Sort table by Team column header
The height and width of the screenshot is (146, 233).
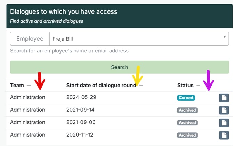click(17, 85)
